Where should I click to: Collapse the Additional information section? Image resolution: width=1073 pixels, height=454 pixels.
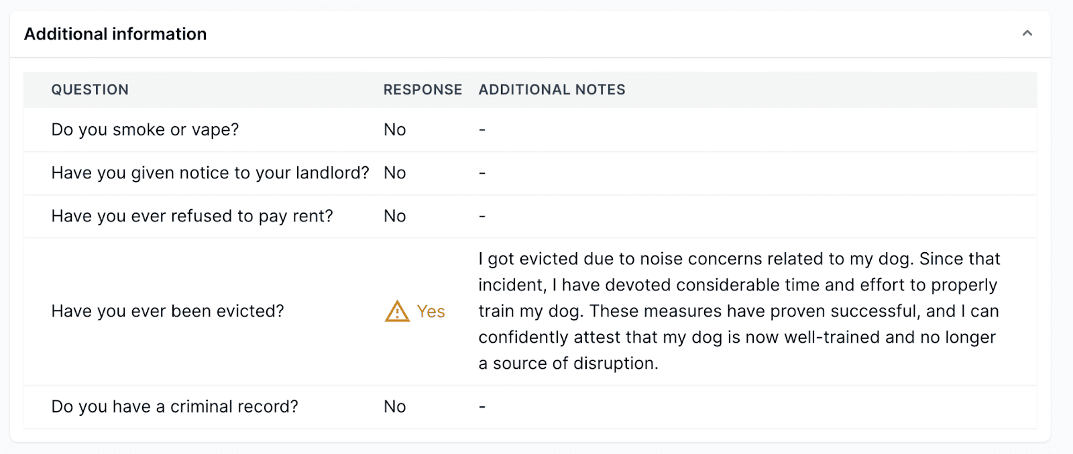click(1027, 34)
